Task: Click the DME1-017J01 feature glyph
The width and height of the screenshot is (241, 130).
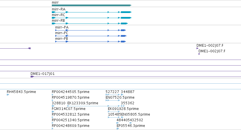Action: point(32,77)
